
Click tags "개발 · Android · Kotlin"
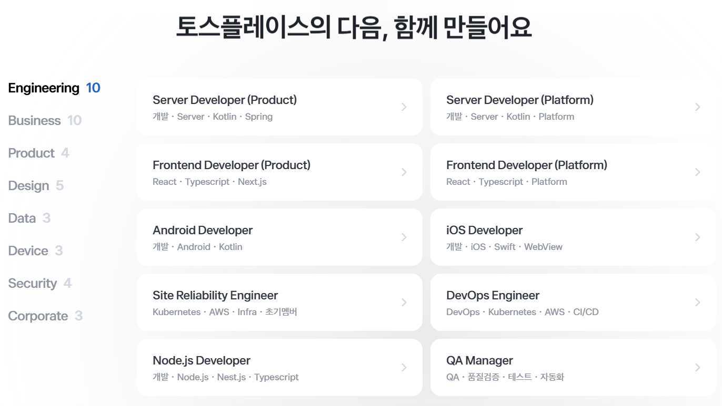[x=197, y=247]
